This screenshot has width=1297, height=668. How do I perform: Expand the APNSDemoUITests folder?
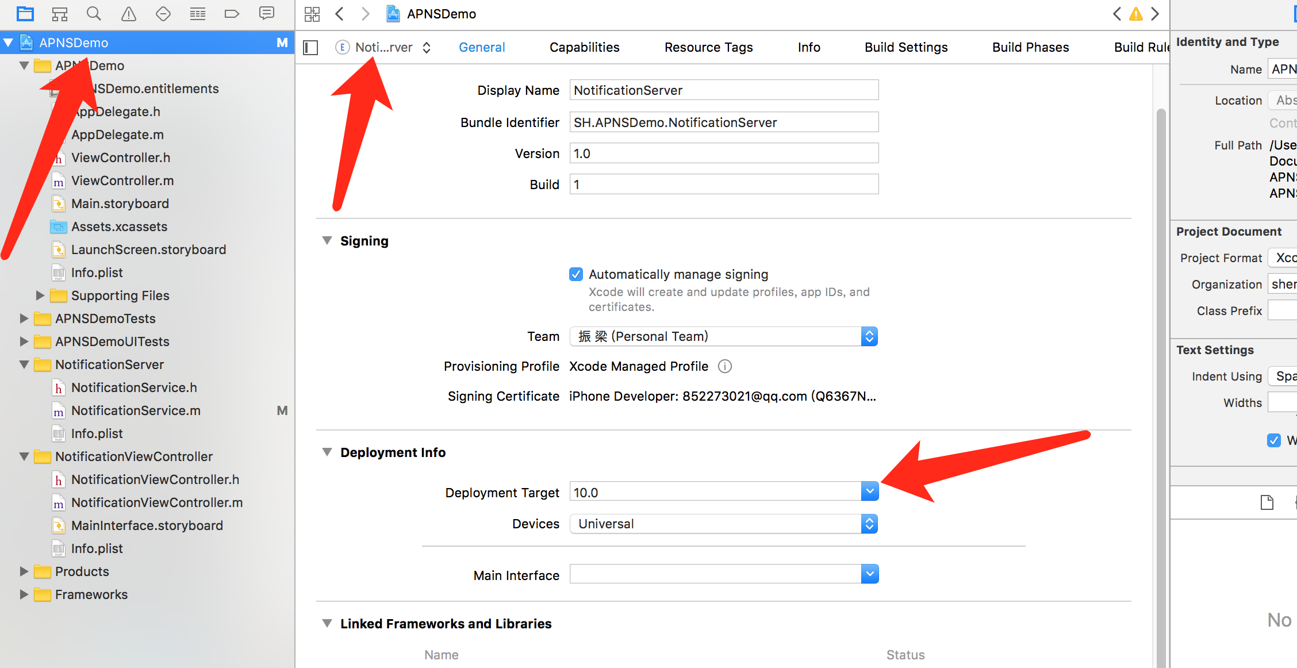coord(24,341)
